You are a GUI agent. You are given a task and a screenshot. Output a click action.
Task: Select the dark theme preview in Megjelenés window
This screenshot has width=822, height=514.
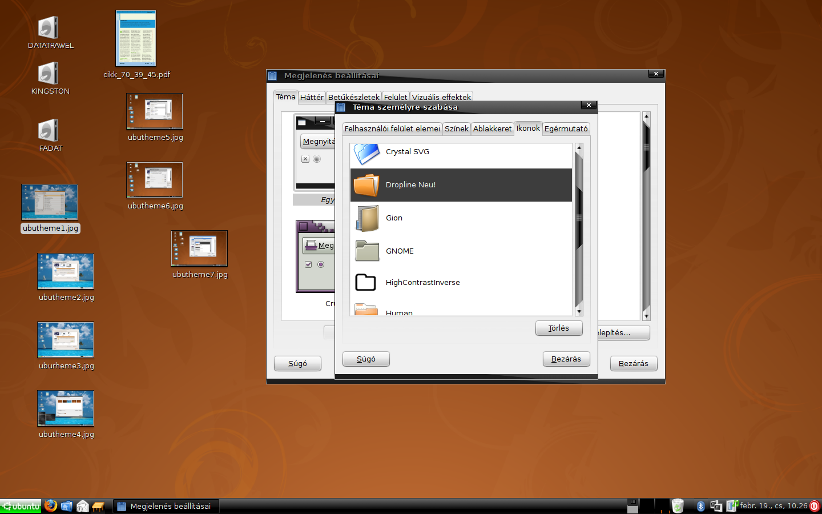[x=315, y=152]
